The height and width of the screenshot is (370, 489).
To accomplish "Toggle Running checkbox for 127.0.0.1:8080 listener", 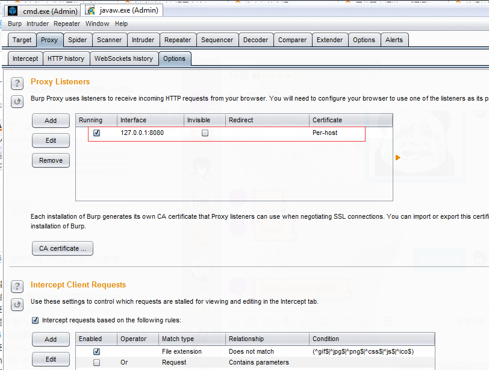I will (97, 133).
